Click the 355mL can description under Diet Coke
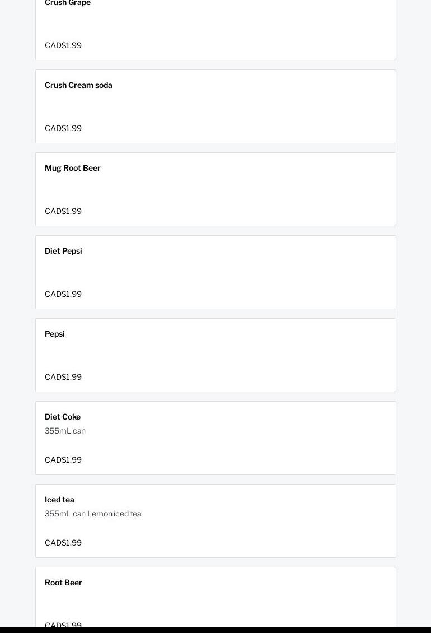Viewport: 431px width, 633px height. click(65, 431)
